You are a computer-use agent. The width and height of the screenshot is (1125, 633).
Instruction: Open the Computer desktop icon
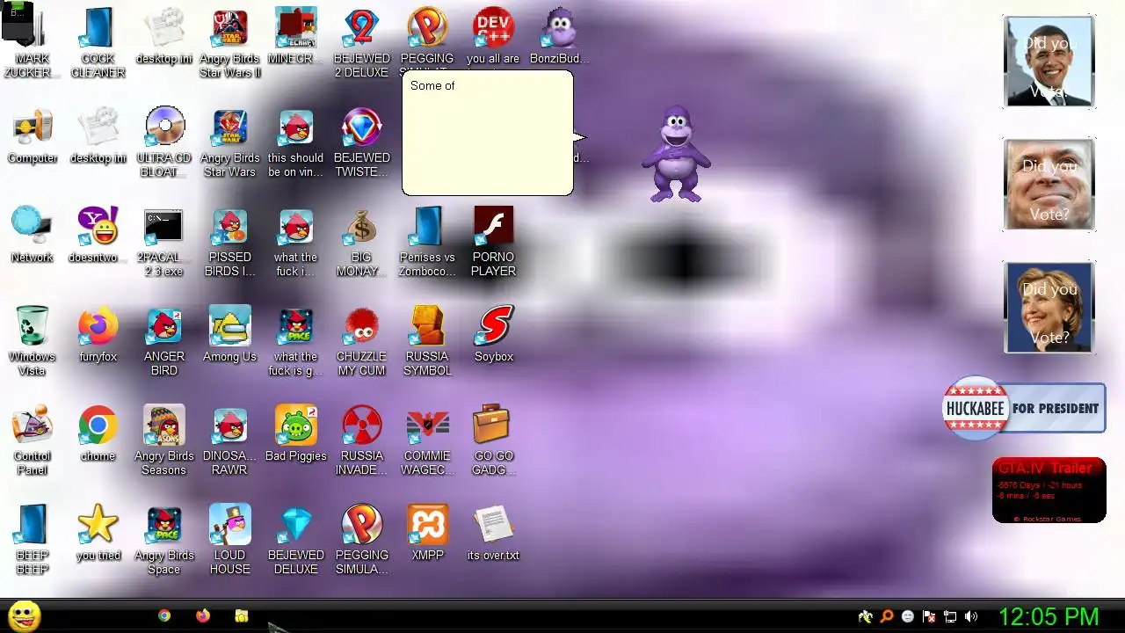click(33, 135)
